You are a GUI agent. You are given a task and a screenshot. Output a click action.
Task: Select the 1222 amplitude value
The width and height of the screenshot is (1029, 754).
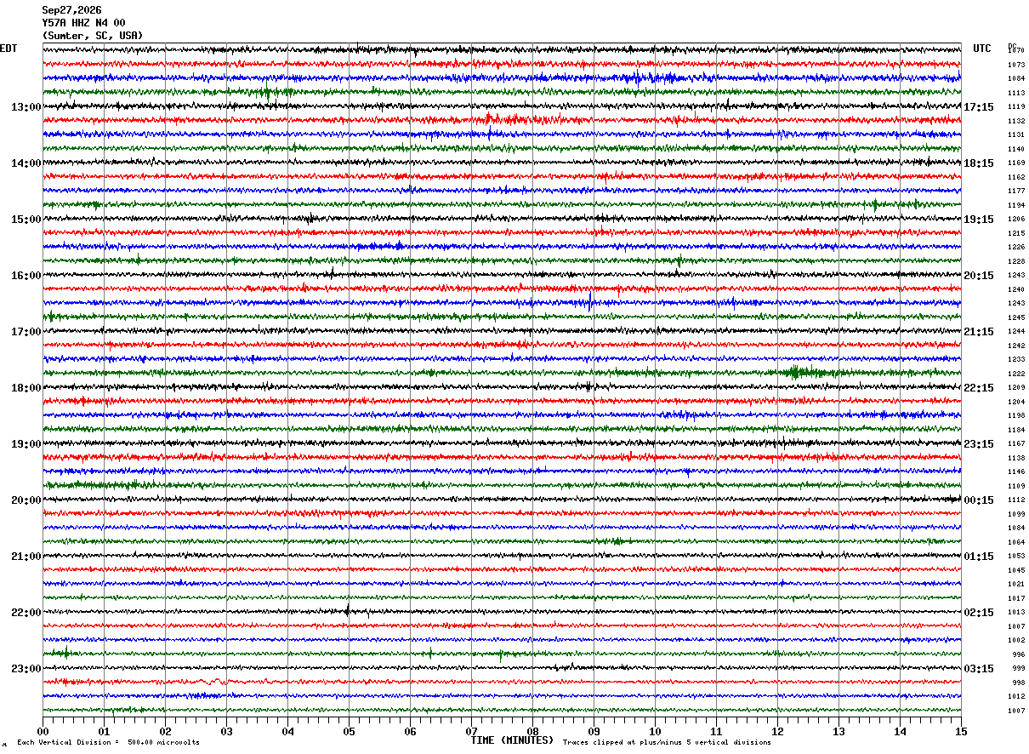click(x=1016, y=374)
